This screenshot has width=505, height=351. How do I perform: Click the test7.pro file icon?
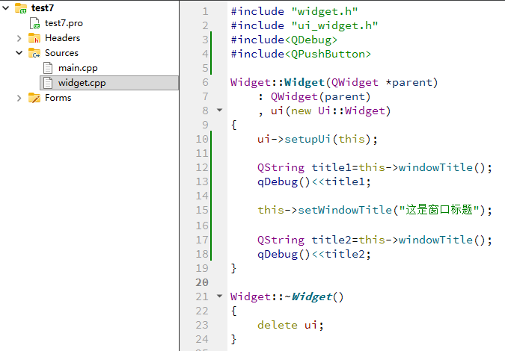pyautogui.click(x=34, y=23)
